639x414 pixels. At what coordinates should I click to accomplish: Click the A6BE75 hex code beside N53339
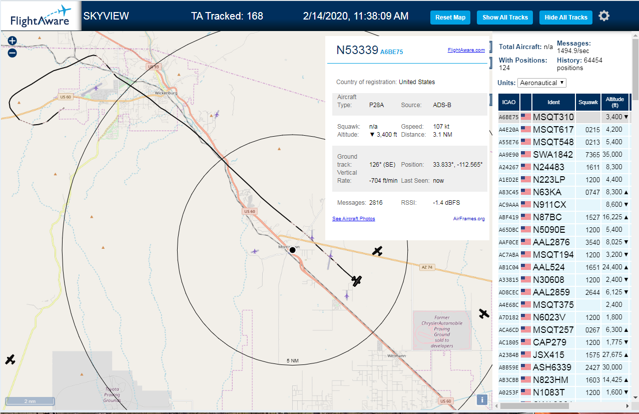point(391,52)
